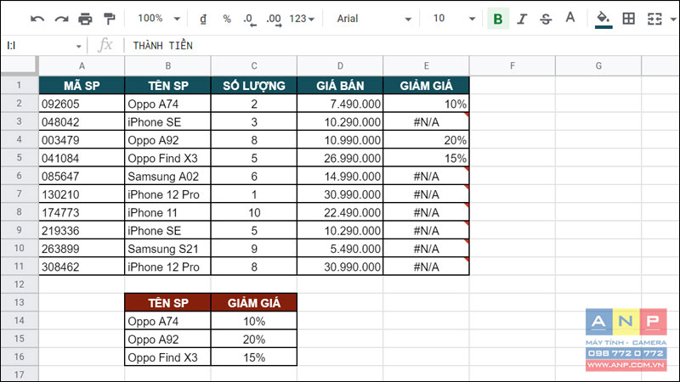
Task: Increase decimal places
Action: [x=274, y=19]
